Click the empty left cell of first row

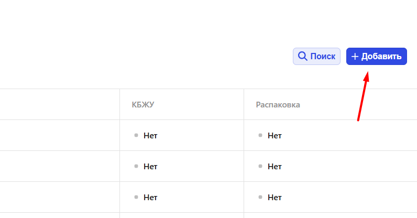click(x=60, y=135)
